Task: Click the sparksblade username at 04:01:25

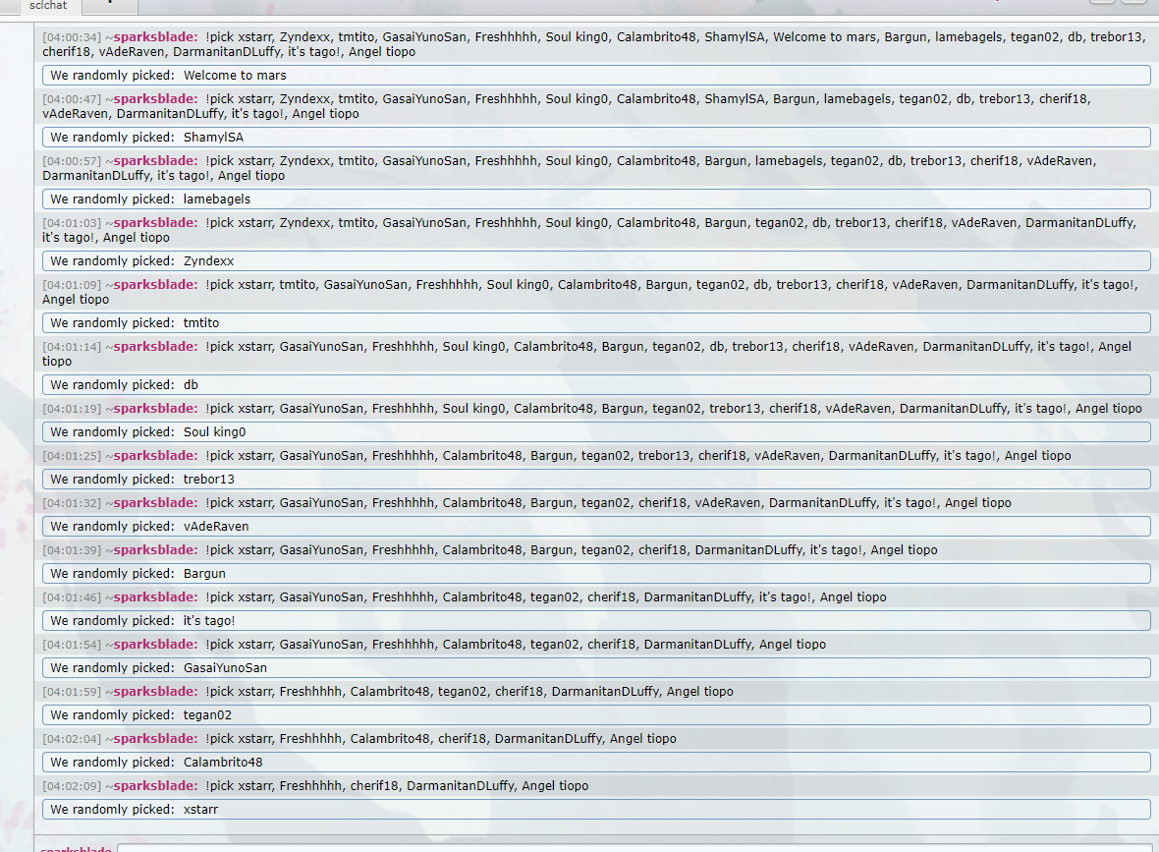Action: [155, 456]
